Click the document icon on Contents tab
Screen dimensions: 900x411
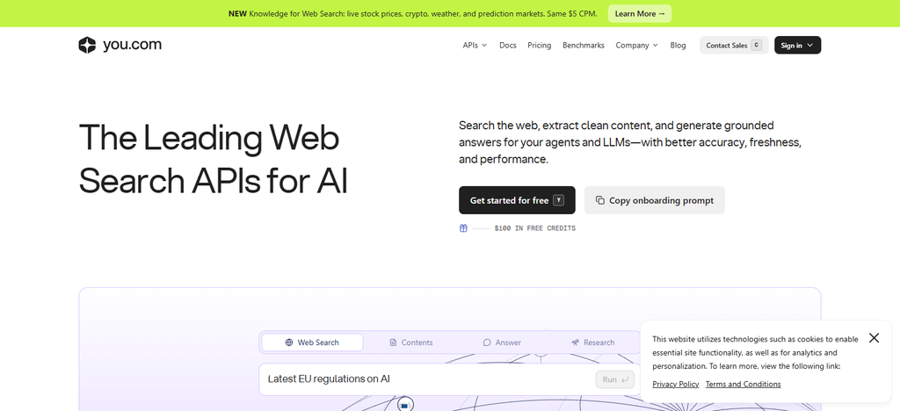click(393, 342)
